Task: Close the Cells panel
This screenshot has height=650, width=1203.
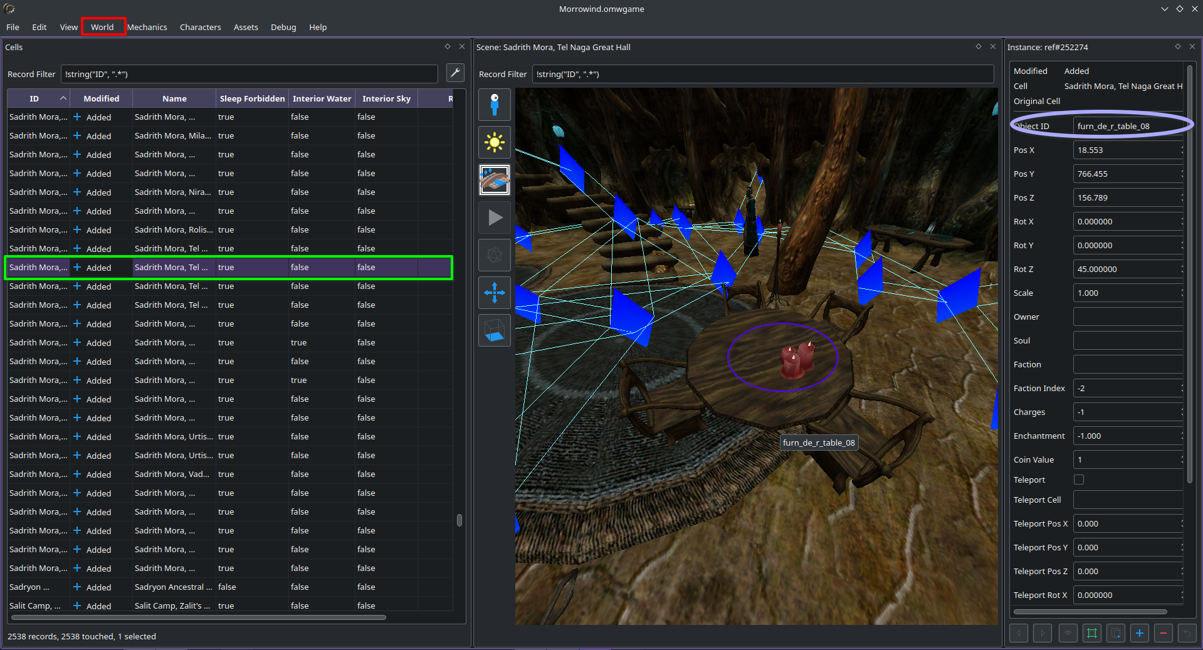Action: pos(462,46)
